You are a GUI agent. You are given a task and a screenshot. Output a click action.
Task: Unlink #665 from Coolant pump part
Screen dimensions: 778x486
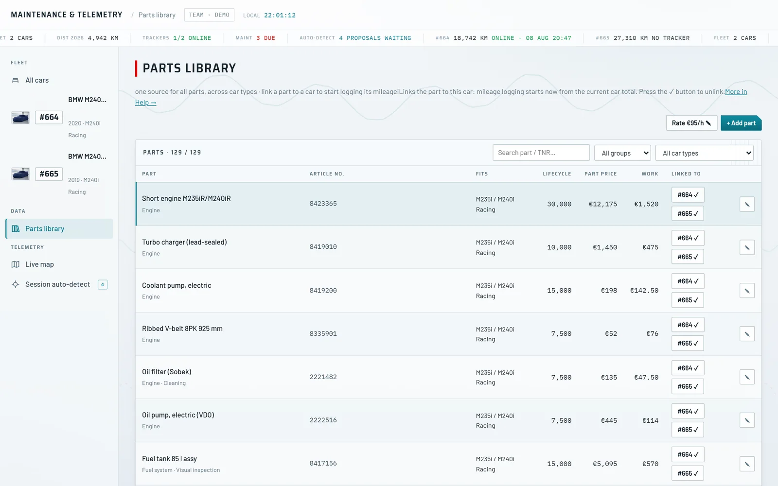tap(688, 300)
